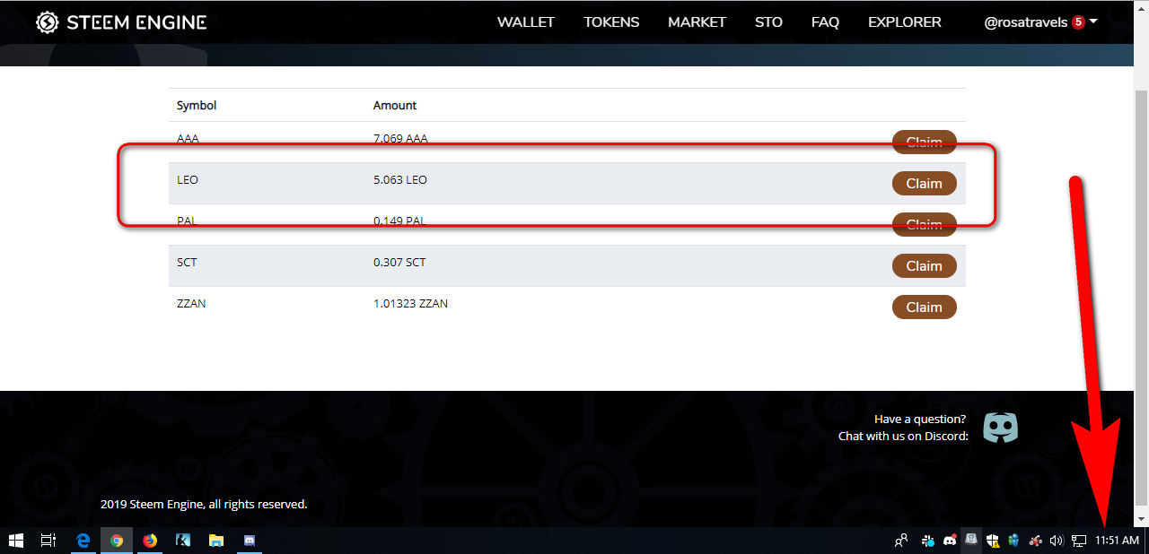Click the disk drive tray icon
Screen dimensions: 1149x554
(x=970, y=540)
